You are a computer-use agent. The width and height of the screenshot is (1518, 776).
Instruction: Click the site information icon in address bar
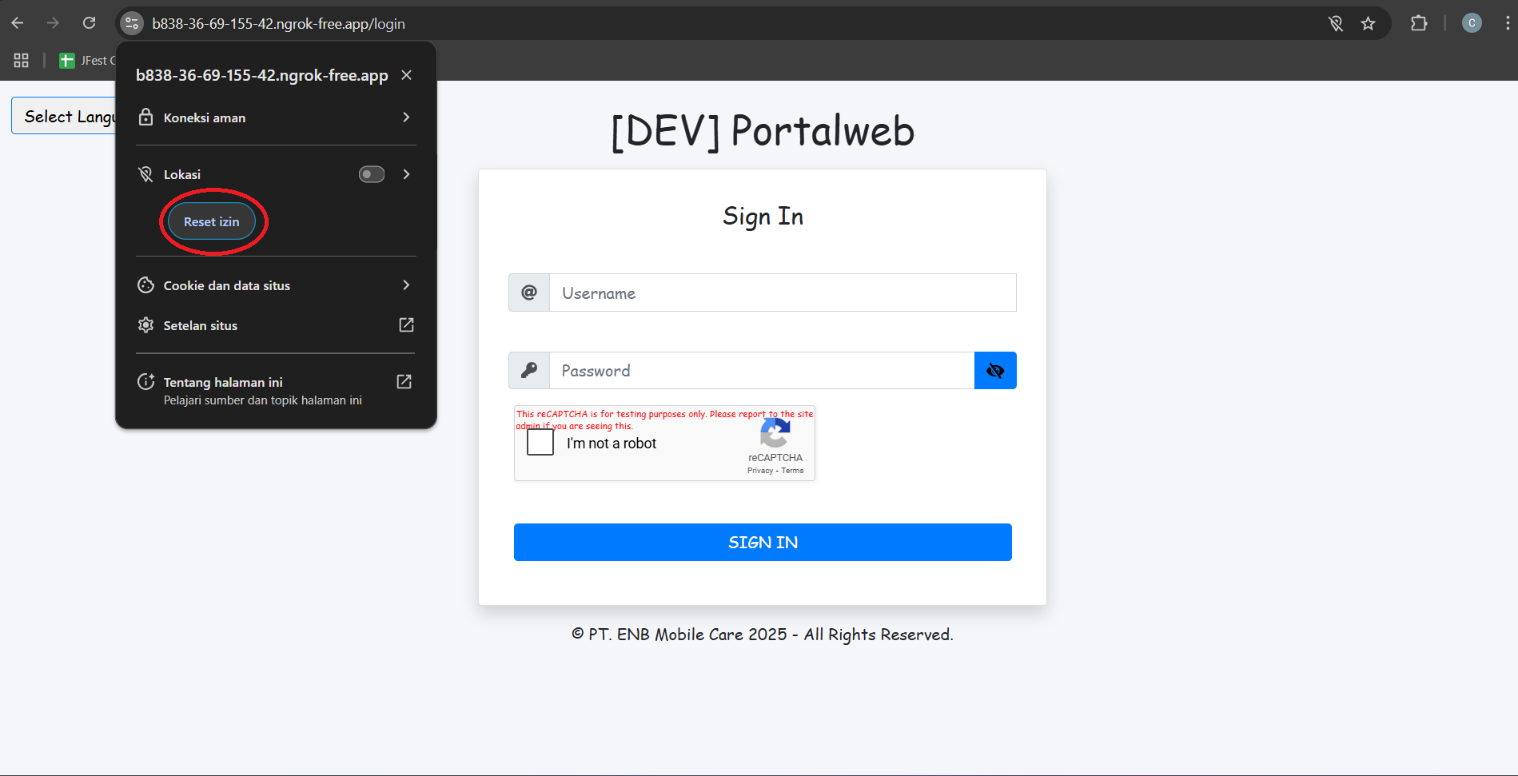[x=132, y=24]
